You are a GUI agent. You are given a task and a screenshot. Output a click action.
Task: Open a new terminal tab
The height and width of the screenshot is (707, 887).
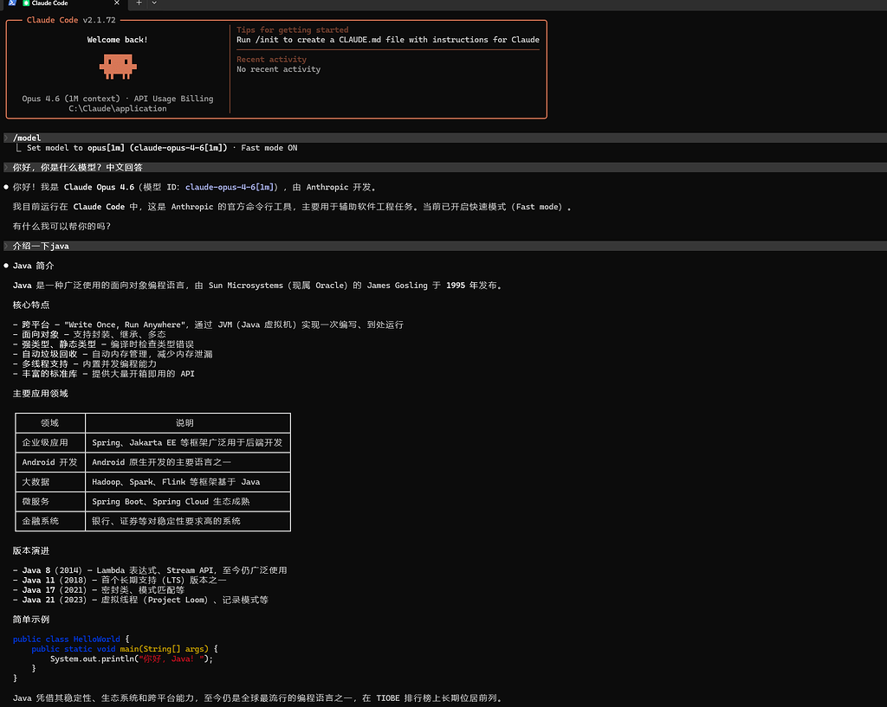[x=139, y=3]
